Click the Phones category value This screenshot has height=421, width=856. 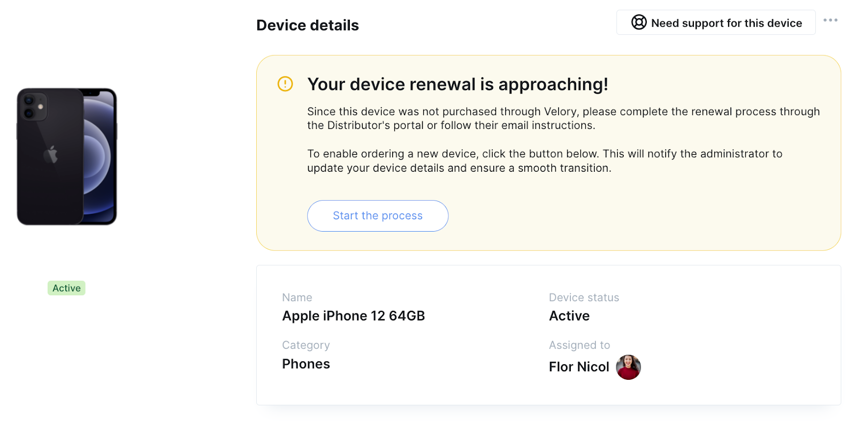(306, 364)
